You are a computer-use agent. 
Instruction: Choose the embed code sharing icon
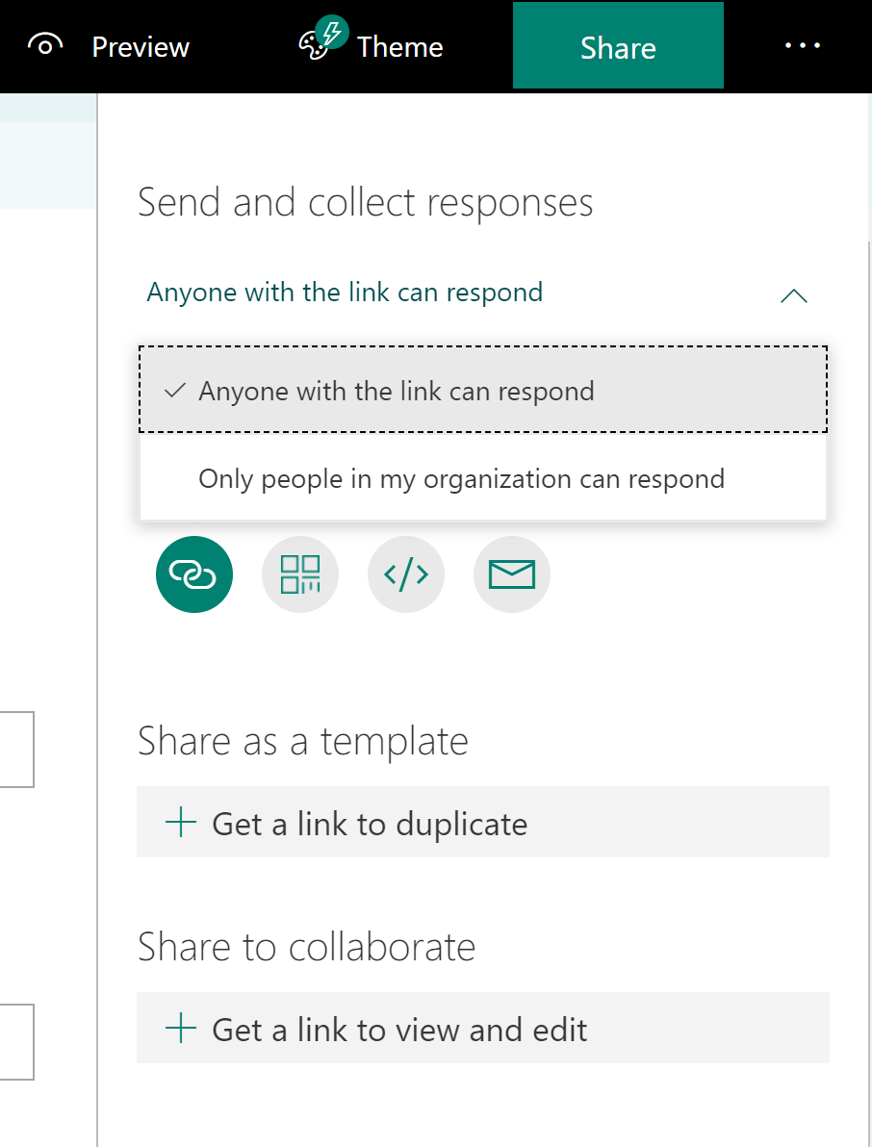(406, 574)
